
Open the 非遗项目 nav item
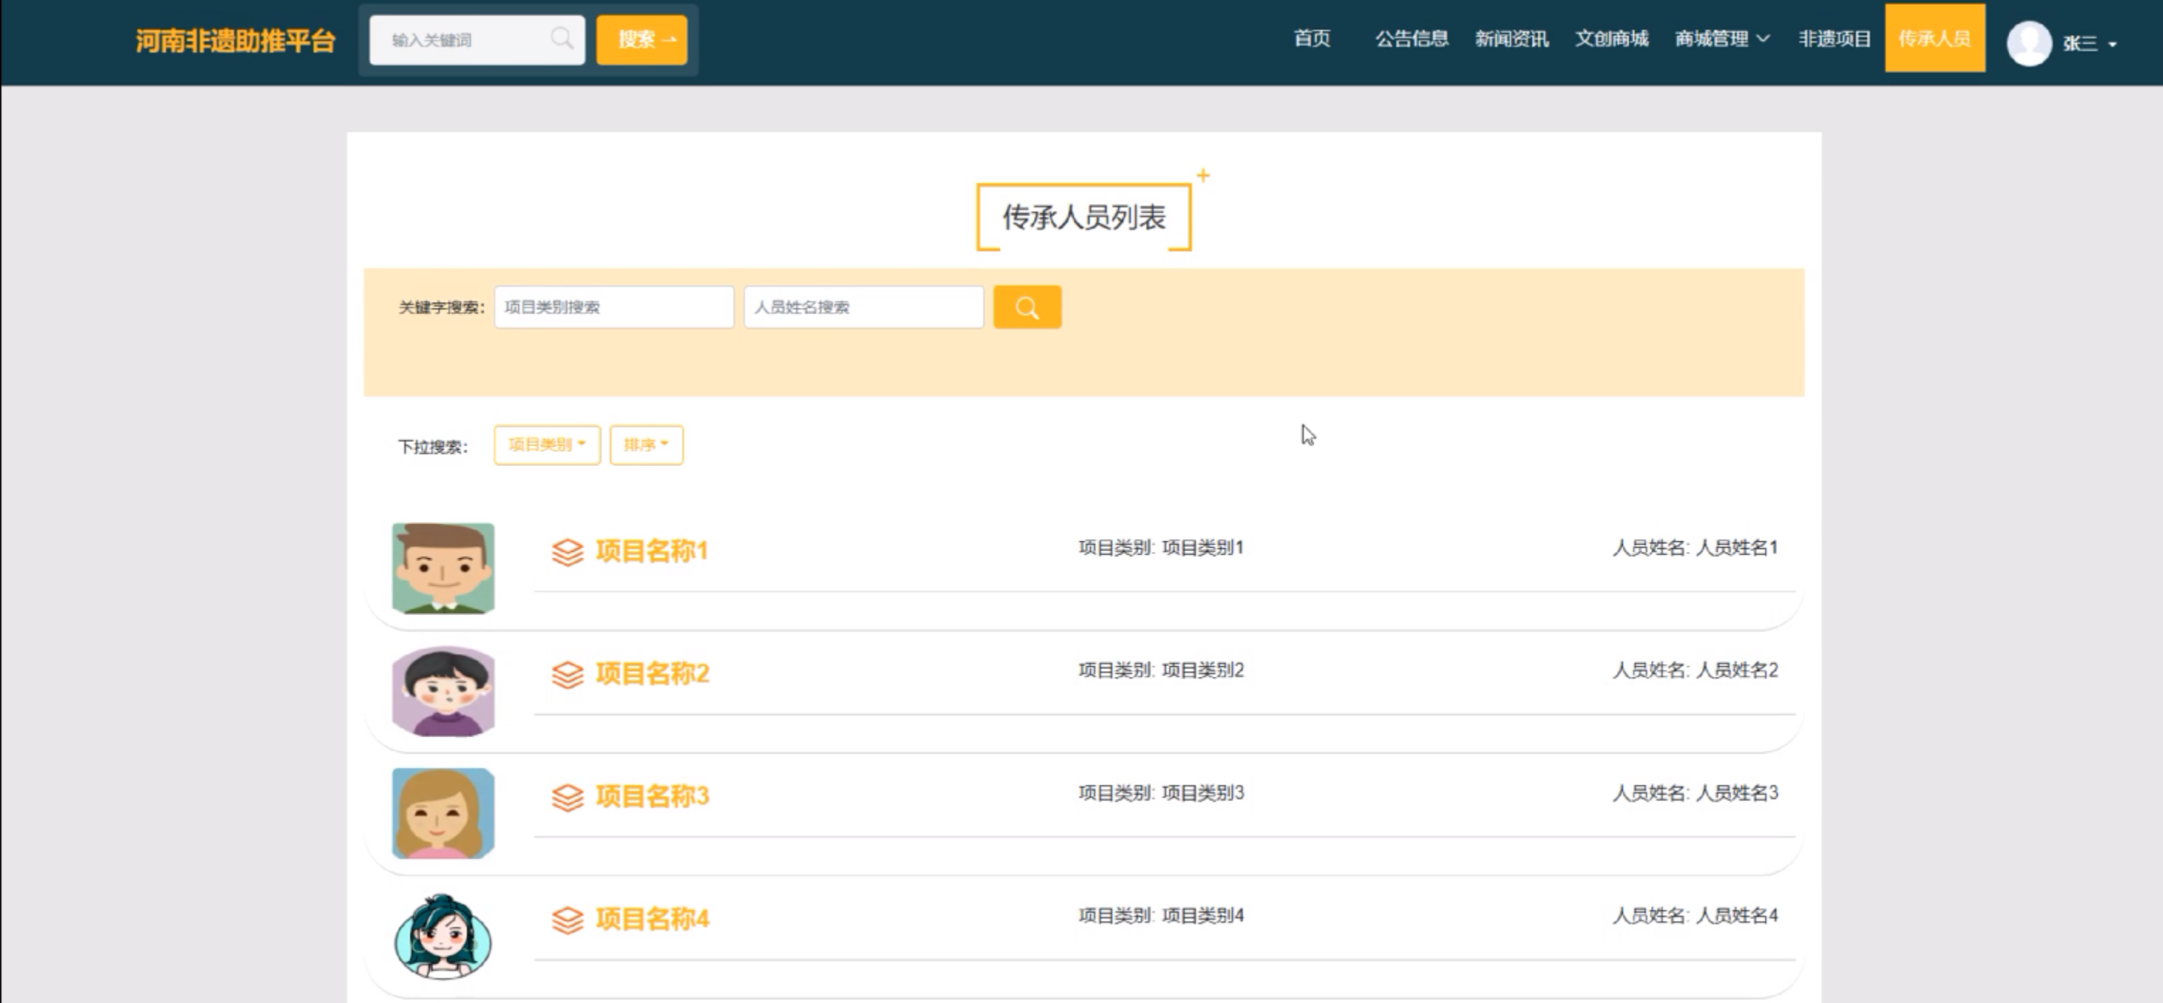click(1834, 38)
